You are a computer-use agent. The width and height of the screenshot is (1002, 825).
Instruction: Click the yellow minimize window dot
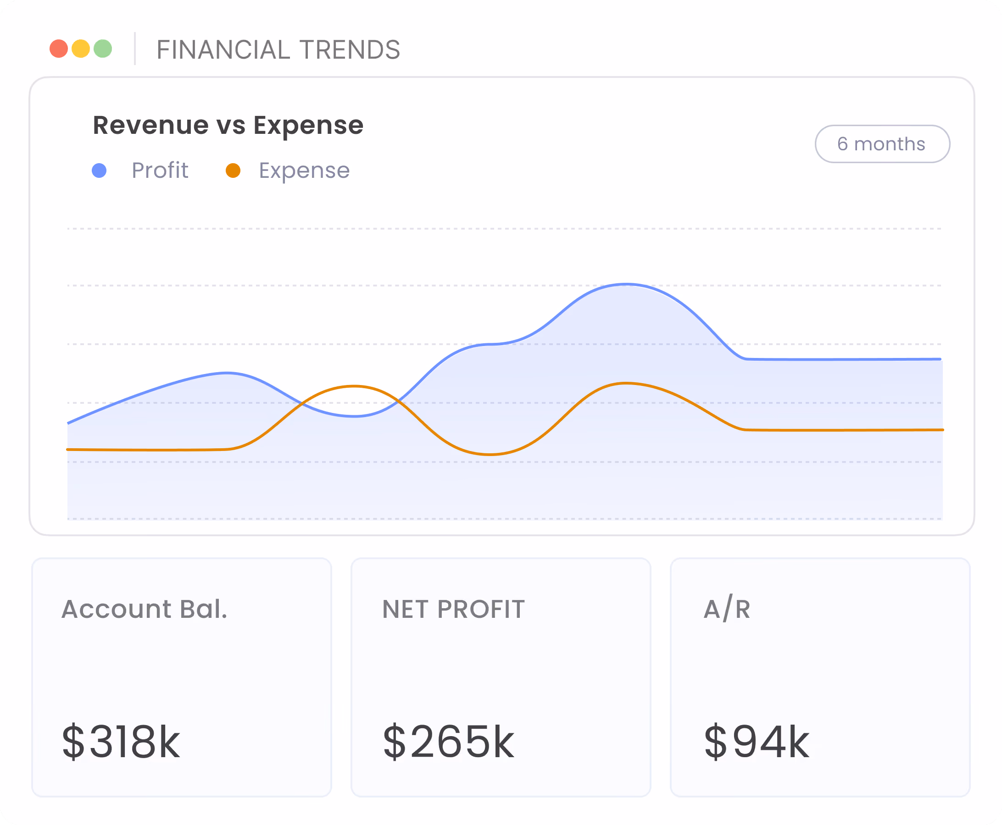point(80,49)
